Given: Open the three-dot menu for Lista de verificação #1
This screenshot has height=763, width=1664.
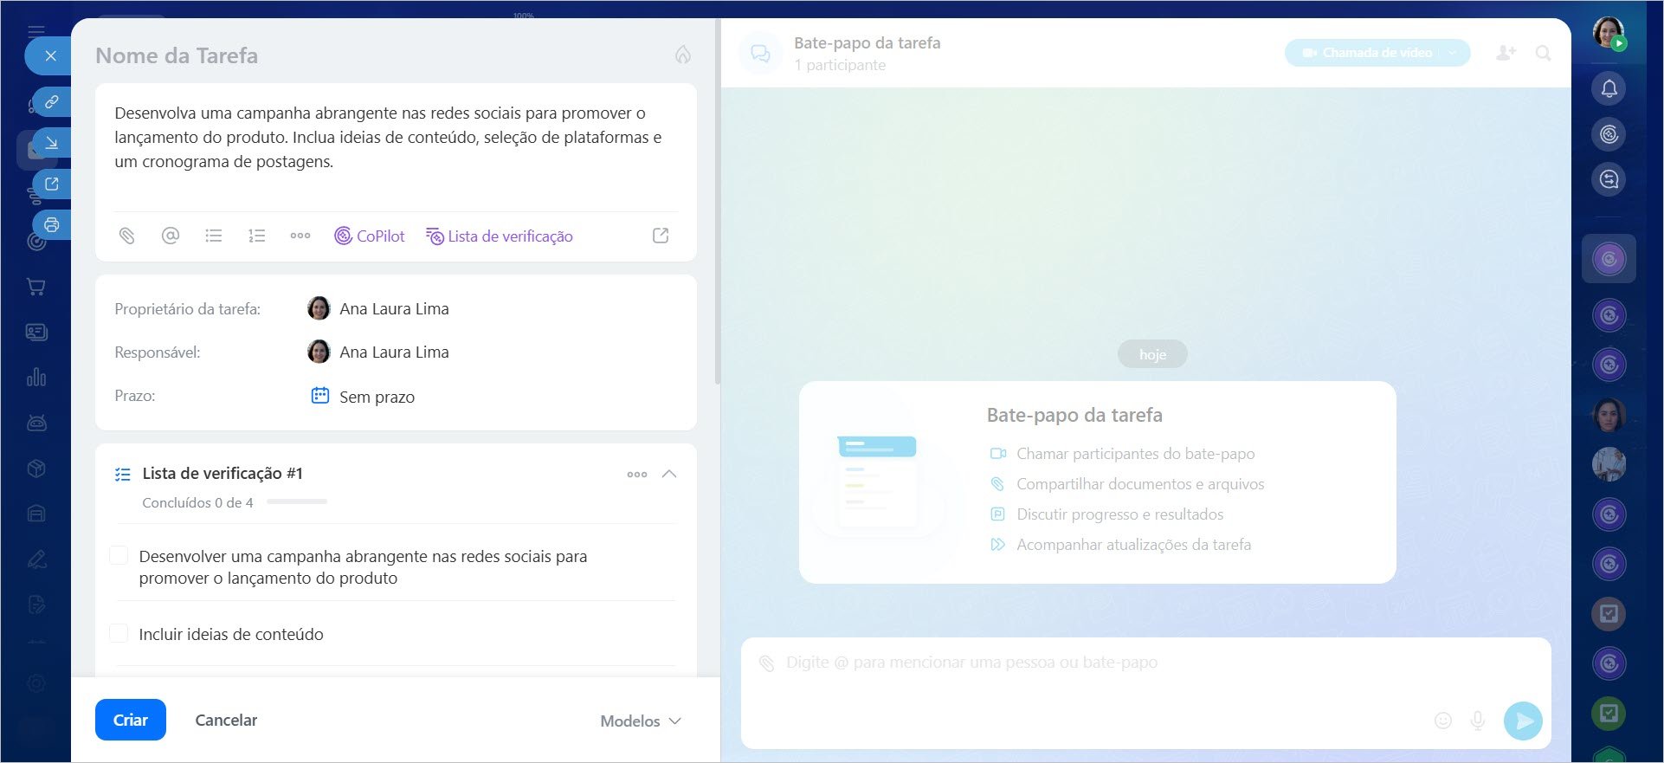Looking at the screenshot, I should pos(637,474).
